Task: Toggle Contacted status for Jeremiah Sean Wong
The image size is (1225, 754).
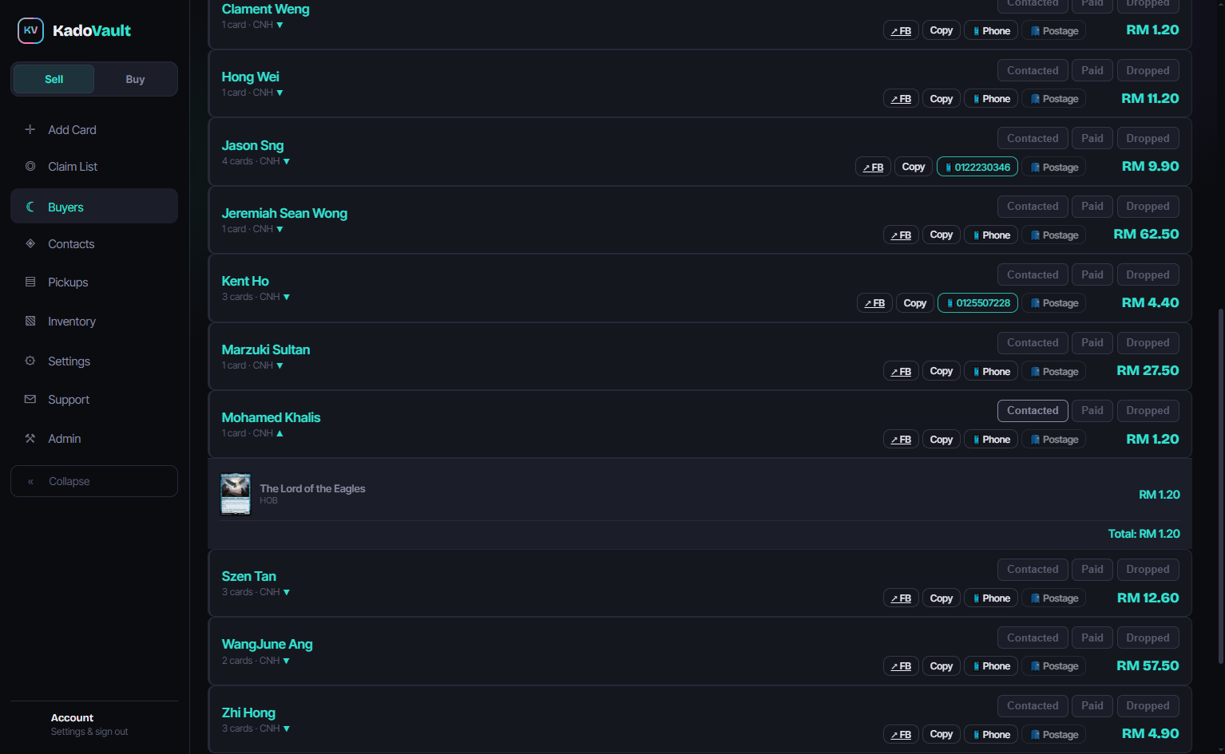Action: (x=1033, y=206)
